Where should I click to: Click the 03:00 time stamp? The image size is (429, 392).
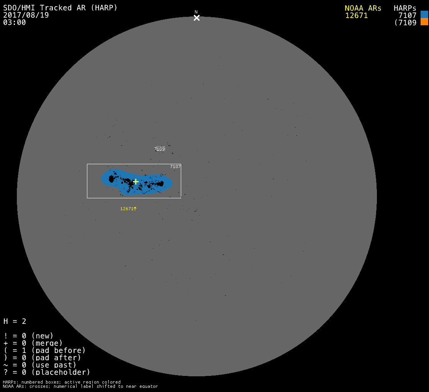click(15, 22)
